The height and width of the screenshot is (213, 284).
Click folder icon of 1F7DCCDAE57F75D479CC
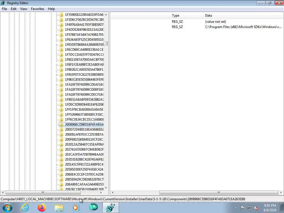61,55
